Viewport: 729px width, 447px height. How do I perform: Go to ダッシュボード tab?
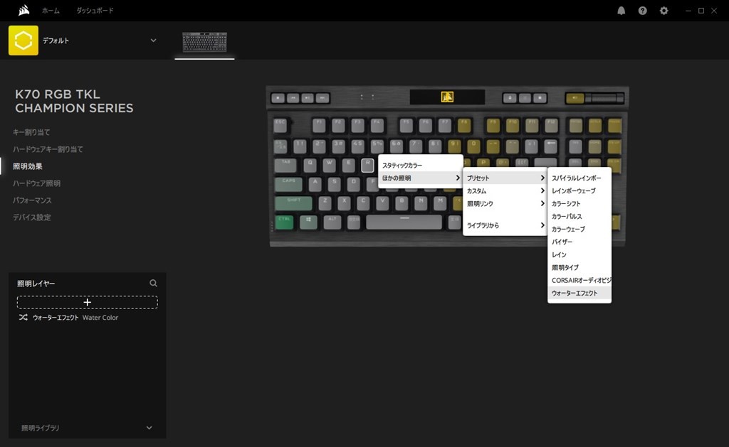[x=95, y=10]
